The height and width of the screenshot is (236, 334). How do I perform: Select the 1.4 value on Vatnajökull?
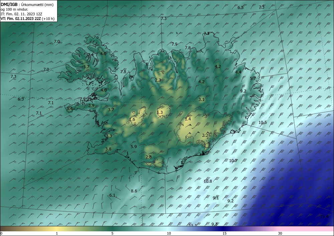(188, 119)
